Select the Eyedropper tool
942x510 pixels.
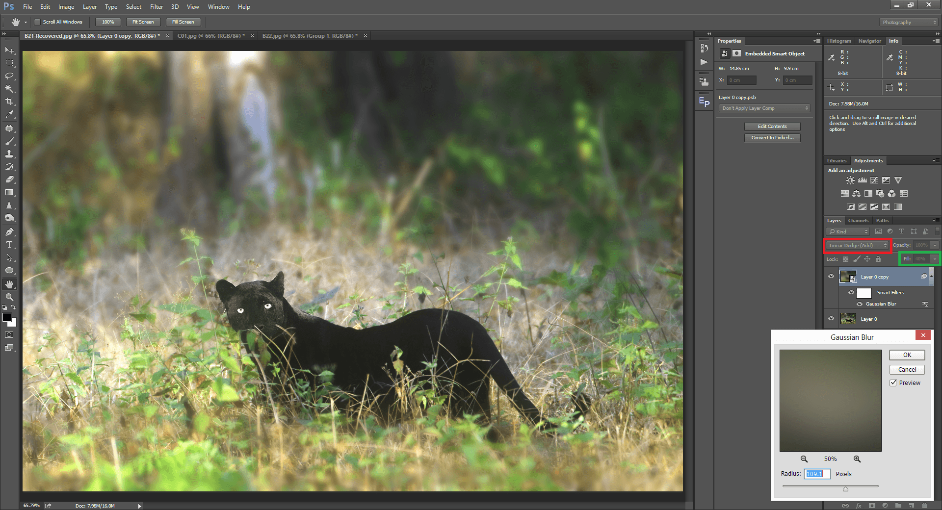click(x=9, y=114)
